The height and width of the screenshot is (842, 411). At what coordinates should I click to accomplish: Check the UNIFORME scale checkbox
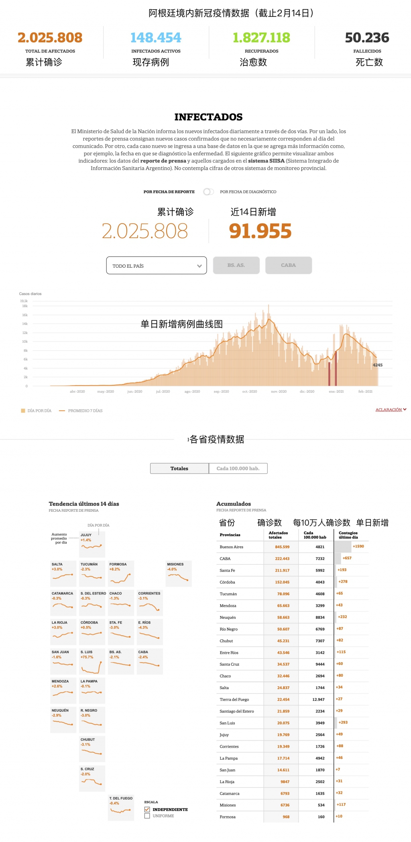147,816
